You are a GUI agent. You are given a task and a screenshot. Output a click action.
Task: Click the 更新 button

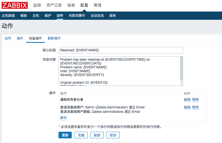click(x=65, y=135)
